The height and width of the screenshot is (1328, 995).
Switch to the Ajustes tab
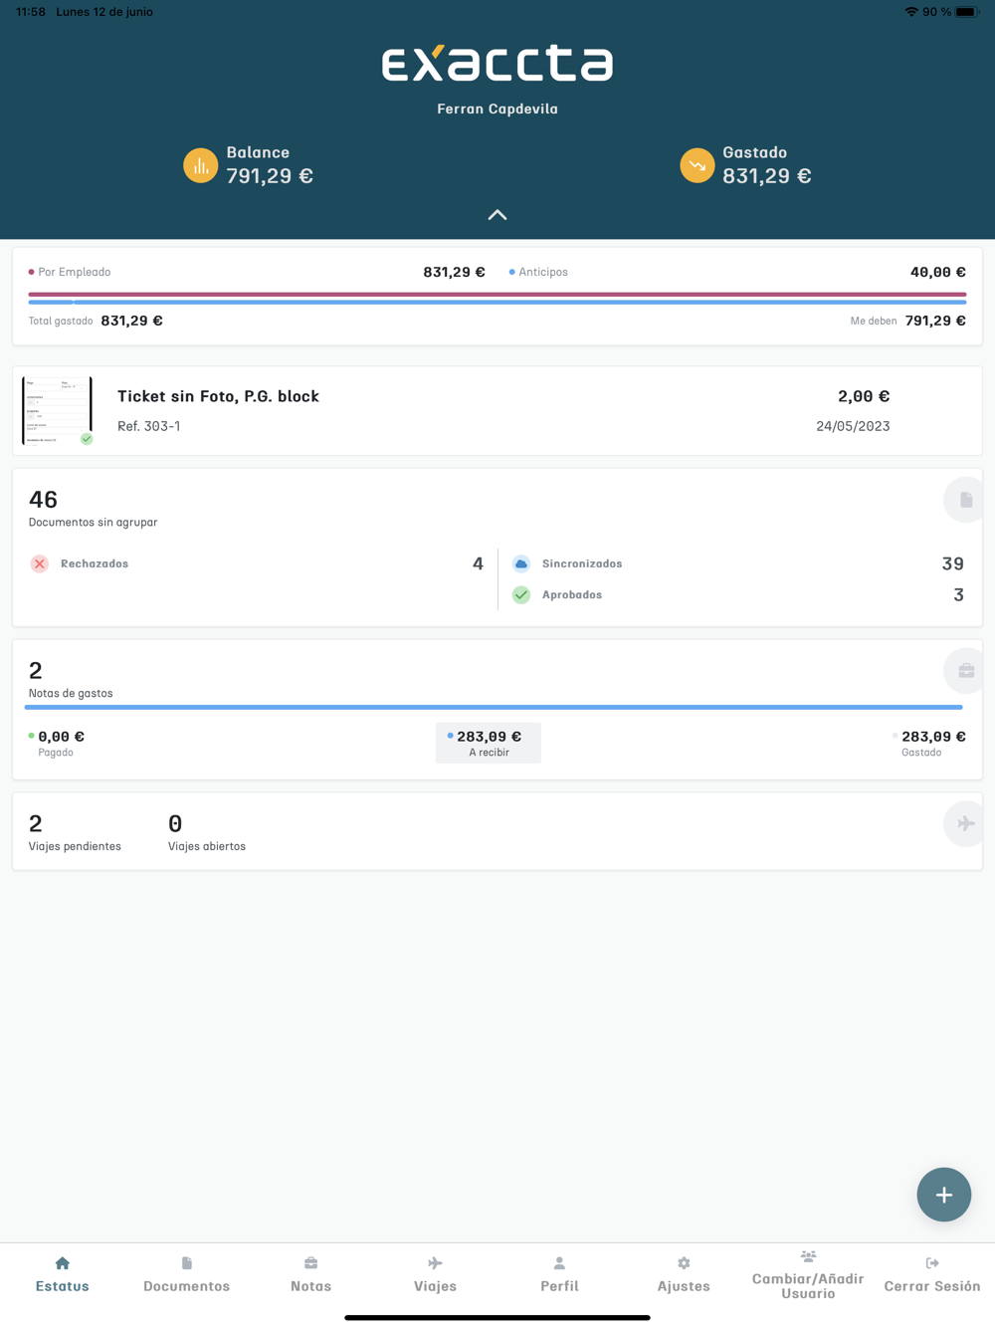pyautogui.click(x=684, y=1275)
